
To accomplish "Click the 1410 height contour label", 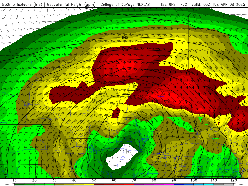I will (142, 96).
